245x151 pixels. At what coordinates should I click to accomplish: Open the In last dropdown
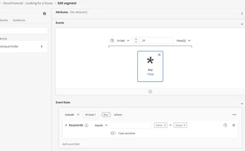point(123,40)
